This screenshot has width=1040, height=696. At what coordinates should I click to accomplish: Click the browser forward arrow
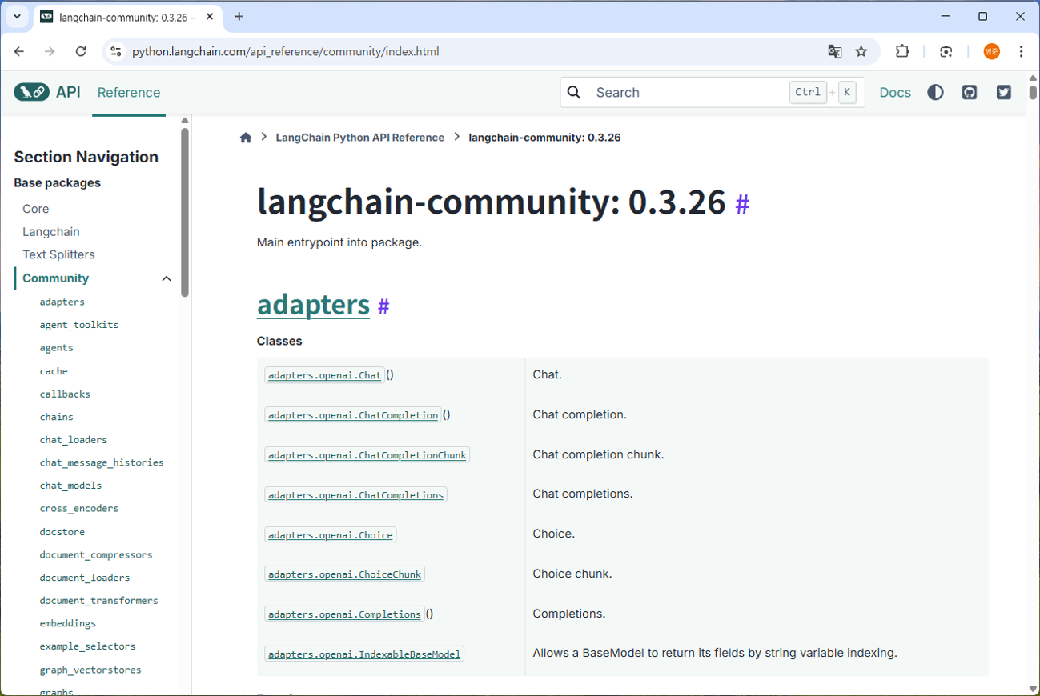50,51
